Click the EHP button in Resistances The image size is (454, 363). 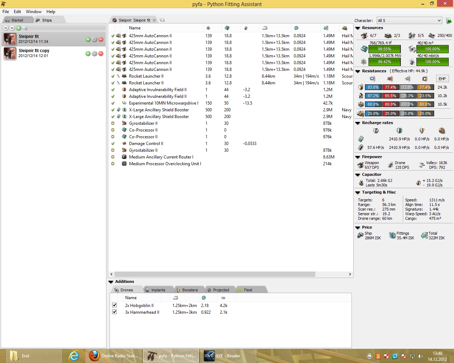(x=442, y=79)
